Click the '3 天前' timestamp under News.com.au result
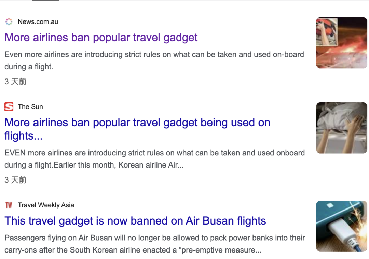The height and width of the screenshot is (259, 369). 15,82
